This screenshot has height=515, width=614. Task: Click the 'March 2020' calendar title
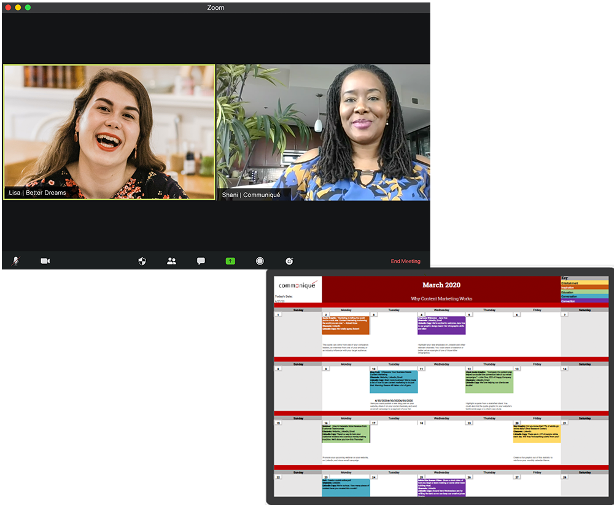click(441, 285)
